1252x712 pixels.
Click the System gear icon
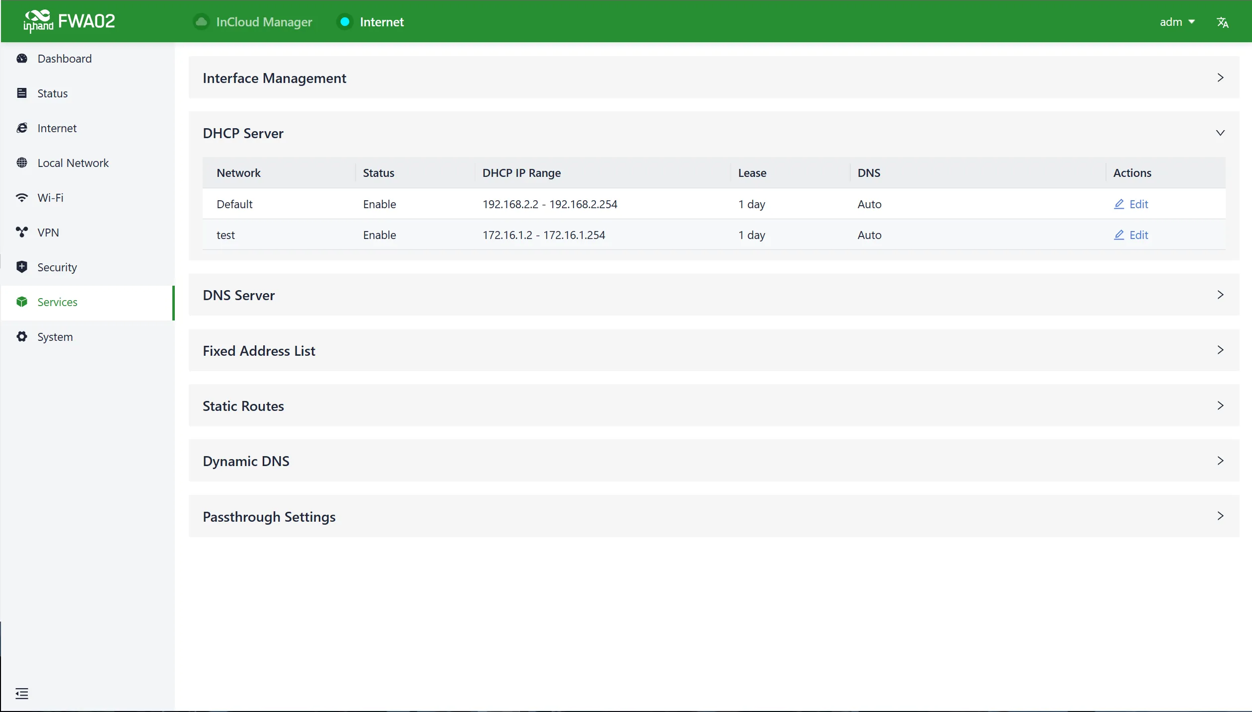coord(22,337)
